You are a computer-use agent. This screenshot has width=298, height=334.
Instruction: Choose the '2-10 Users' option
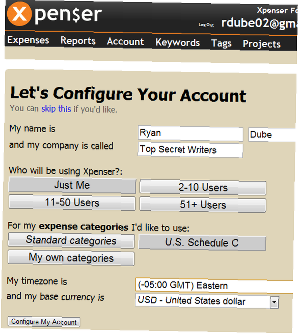tap(203, 187)
